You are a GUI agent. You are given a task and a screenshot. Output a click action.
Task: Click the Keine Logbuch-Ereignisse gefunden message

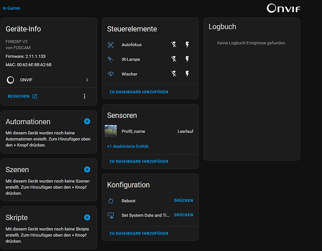pos(252,43)
